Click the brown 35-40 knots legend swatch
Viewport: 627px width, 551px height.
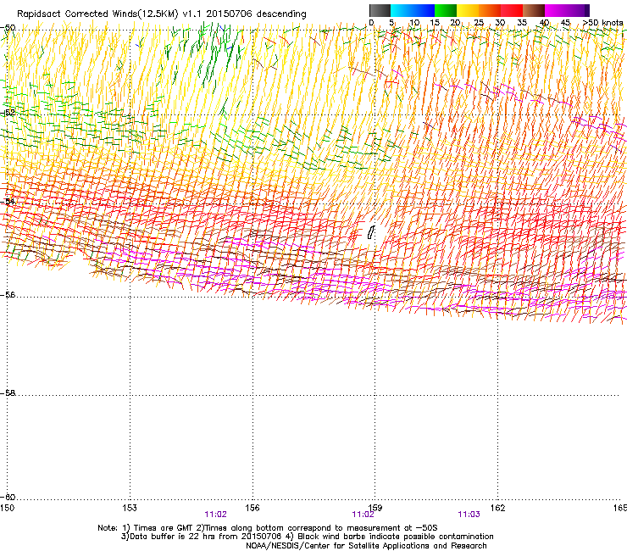534,10
